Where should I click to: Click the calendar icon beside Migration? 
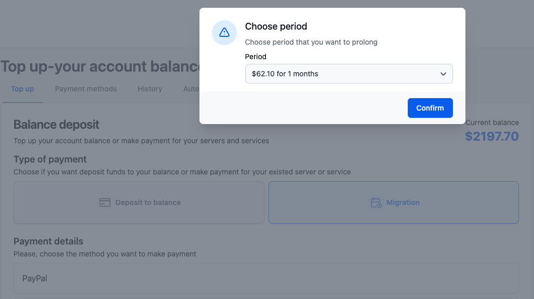point(376,202)
